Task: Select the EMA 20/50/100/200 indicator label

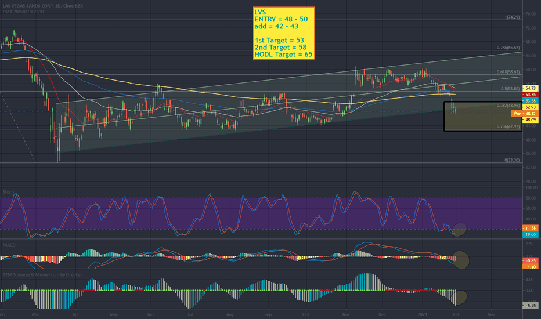Action: click(x=23, y=12)
